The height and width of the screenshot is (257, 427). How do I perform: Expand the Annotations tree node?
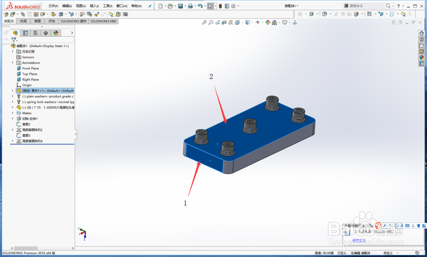coord(12,62)
